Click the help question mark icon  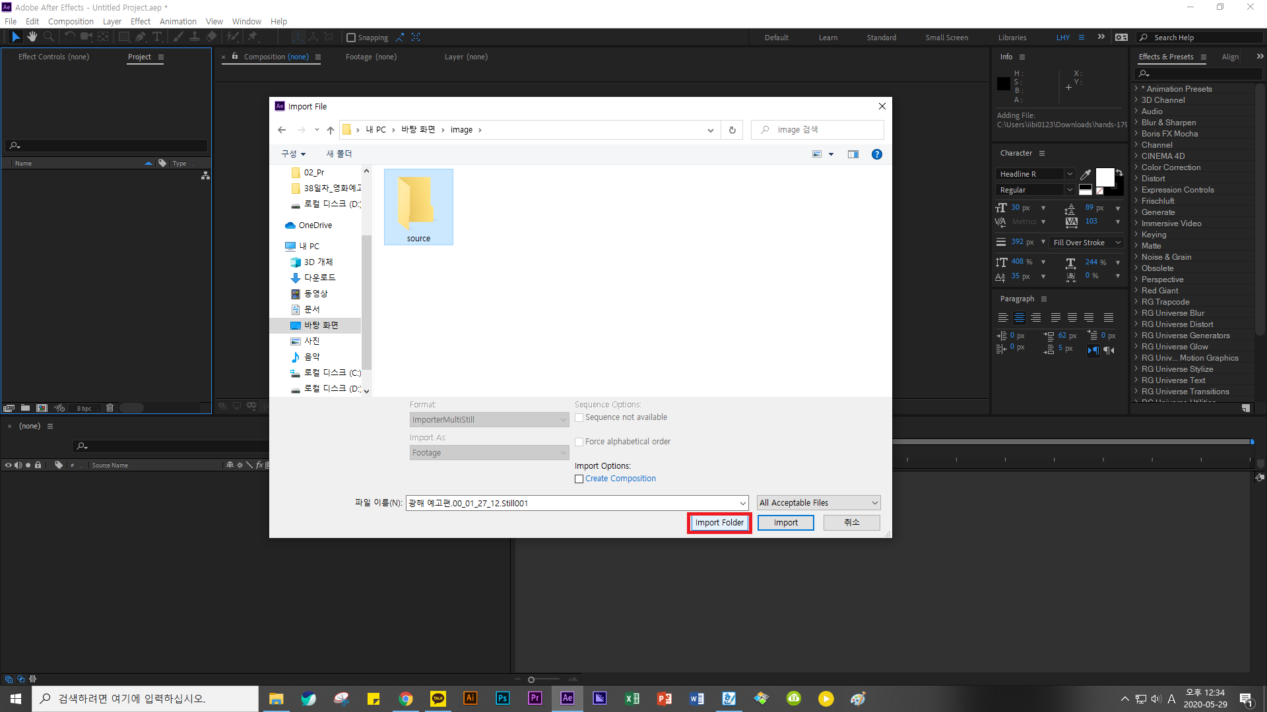pos(876,154)
